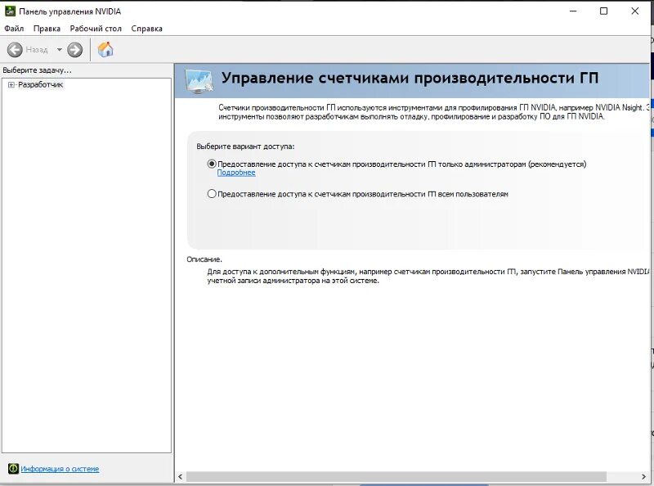Close the NVIDIA Control Panel window
Screen dimensions: 654x486
coord(635,11)
